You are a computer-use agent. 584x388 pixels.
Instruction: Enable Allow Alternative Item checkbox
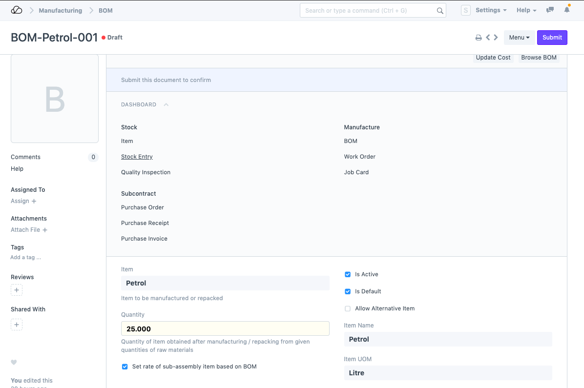(348, 308)
